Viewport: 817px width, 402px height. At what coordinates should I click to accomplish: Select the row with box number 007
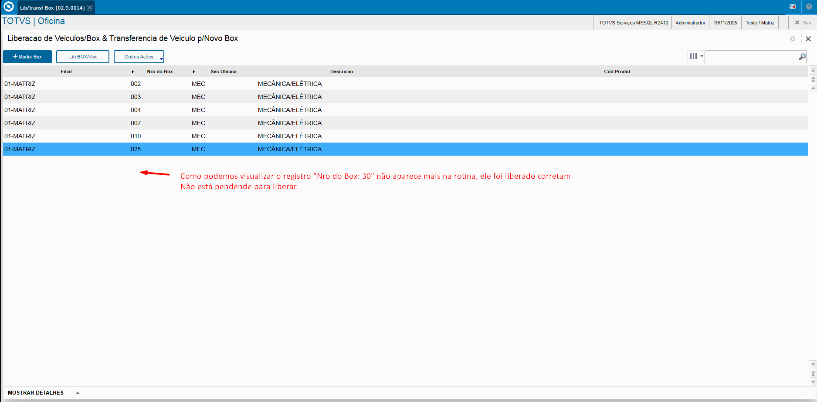pos(405,123)
